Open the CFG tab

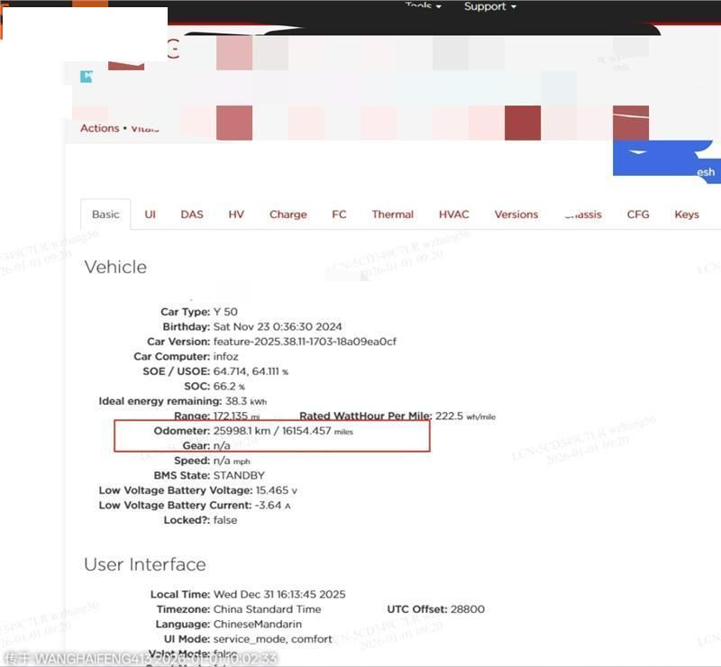(638, 215)
